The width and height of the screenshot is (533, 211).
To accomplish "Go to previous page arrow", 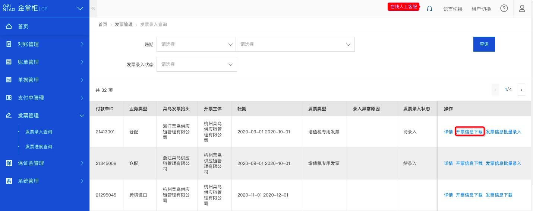I will tap(495, 90).
